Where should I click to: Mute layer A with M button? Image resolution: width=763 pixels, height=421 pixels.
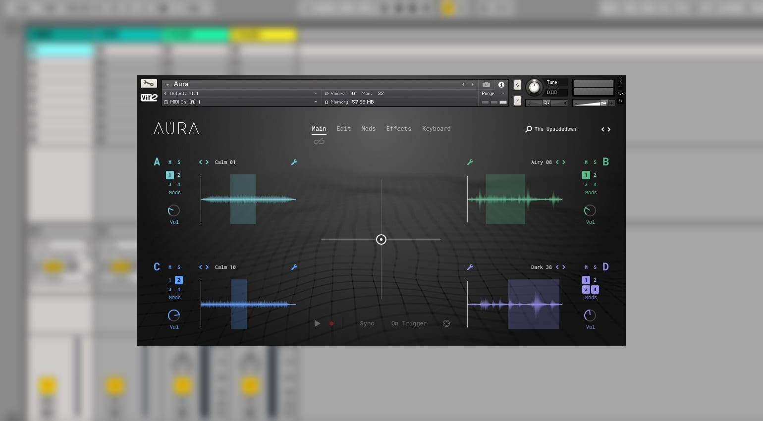[x=170, y=162]
